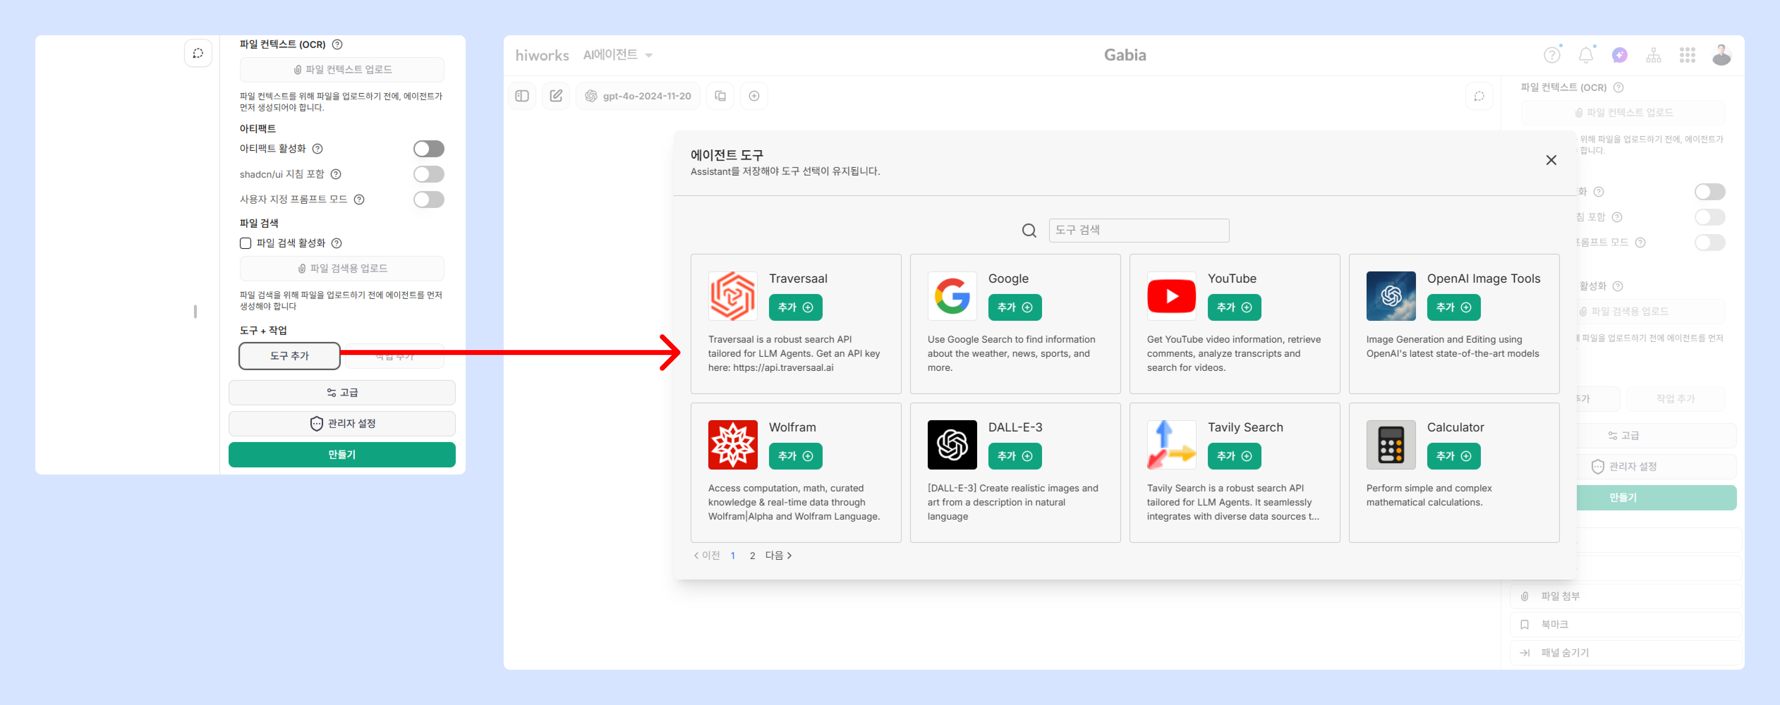Check the 파일 검색 활성화 checkbox
Viewport: 1780px width, 705px height.
(x=245, y=243)
